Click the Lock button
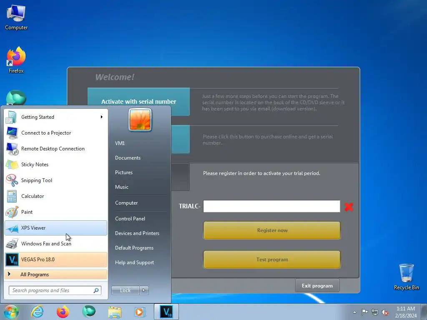This screenshot has height=320, width=427. [x=125, y=290]
